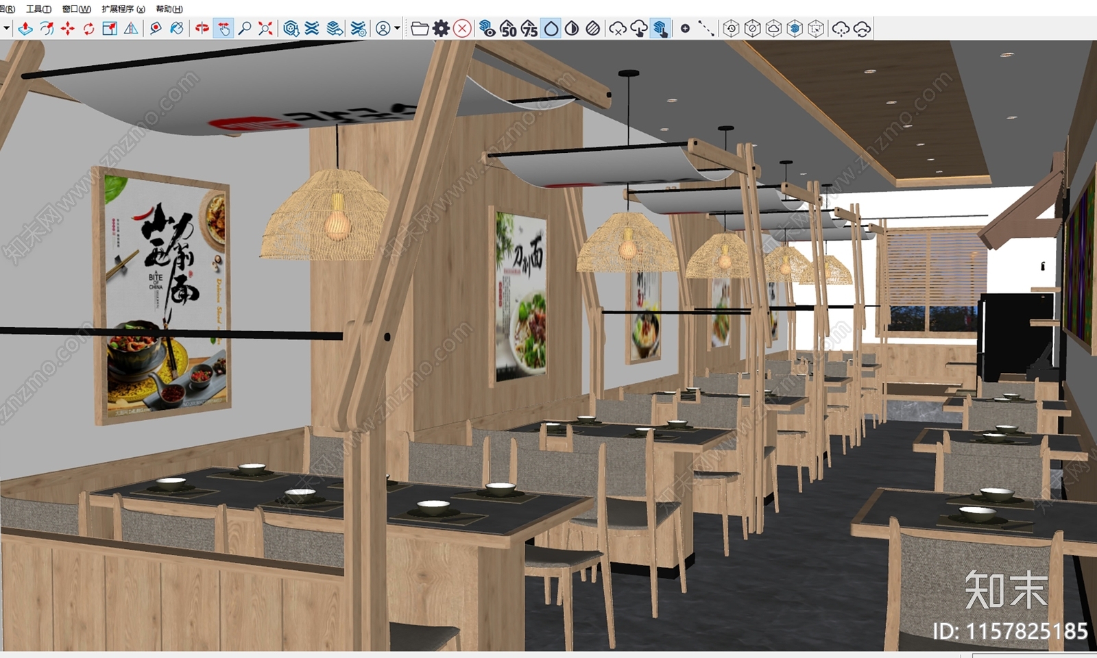Click the hexagon with cloud icon

pyautogui.click(x=773, y=28)
